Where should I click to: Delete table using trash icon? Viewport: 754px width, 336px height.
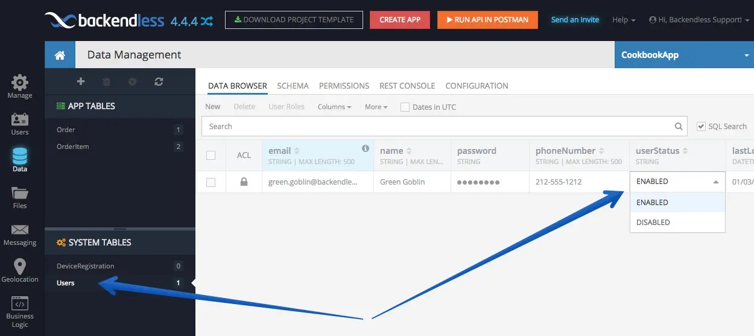[107, 81]
